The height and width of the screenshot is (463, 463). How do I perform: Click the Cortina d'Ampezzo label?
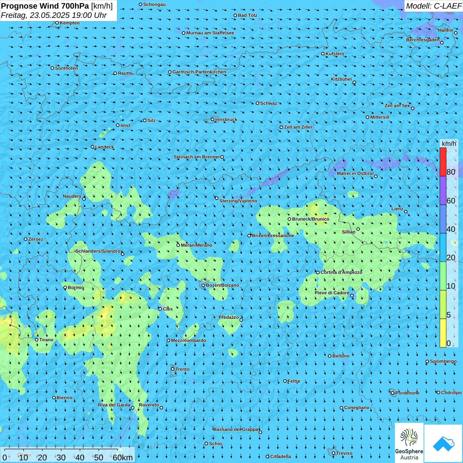[342, 272]
